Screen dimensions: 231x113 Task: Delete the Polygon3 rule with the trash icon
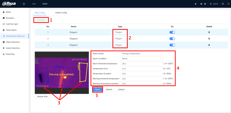click(x=209, y=45)
